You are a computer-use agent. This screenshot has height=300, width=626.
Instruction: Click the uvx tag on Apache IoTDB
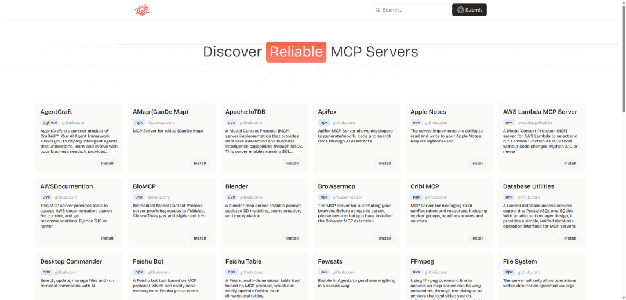[231, 122]
